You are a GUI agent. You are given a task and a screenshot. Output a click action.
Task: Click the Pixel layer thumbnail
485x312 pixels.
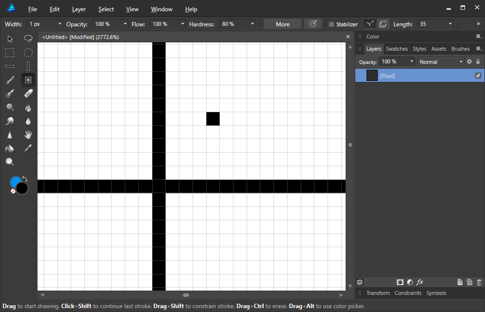(x=372, y=75)
